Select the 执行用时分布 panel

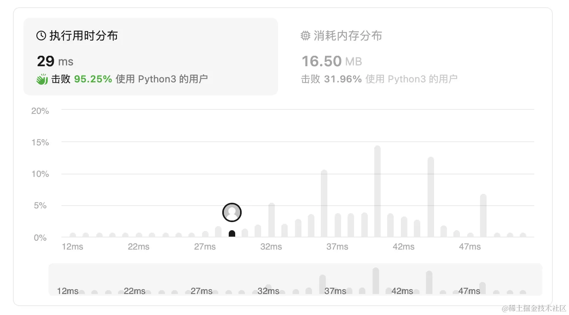(x=151, y=57)
